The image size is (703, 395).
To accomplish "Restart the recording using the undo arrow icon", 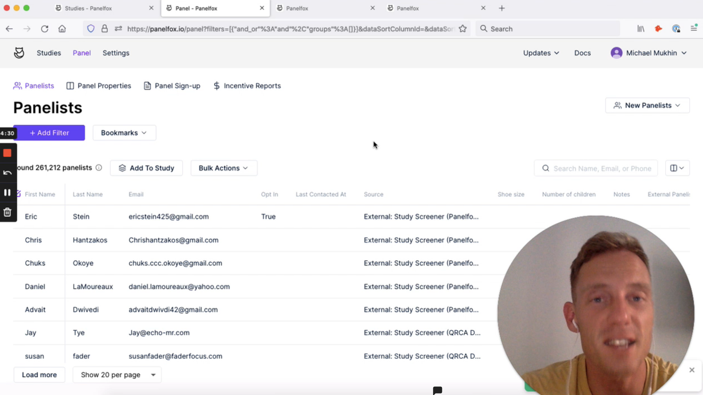I will (x=7, y=173).
